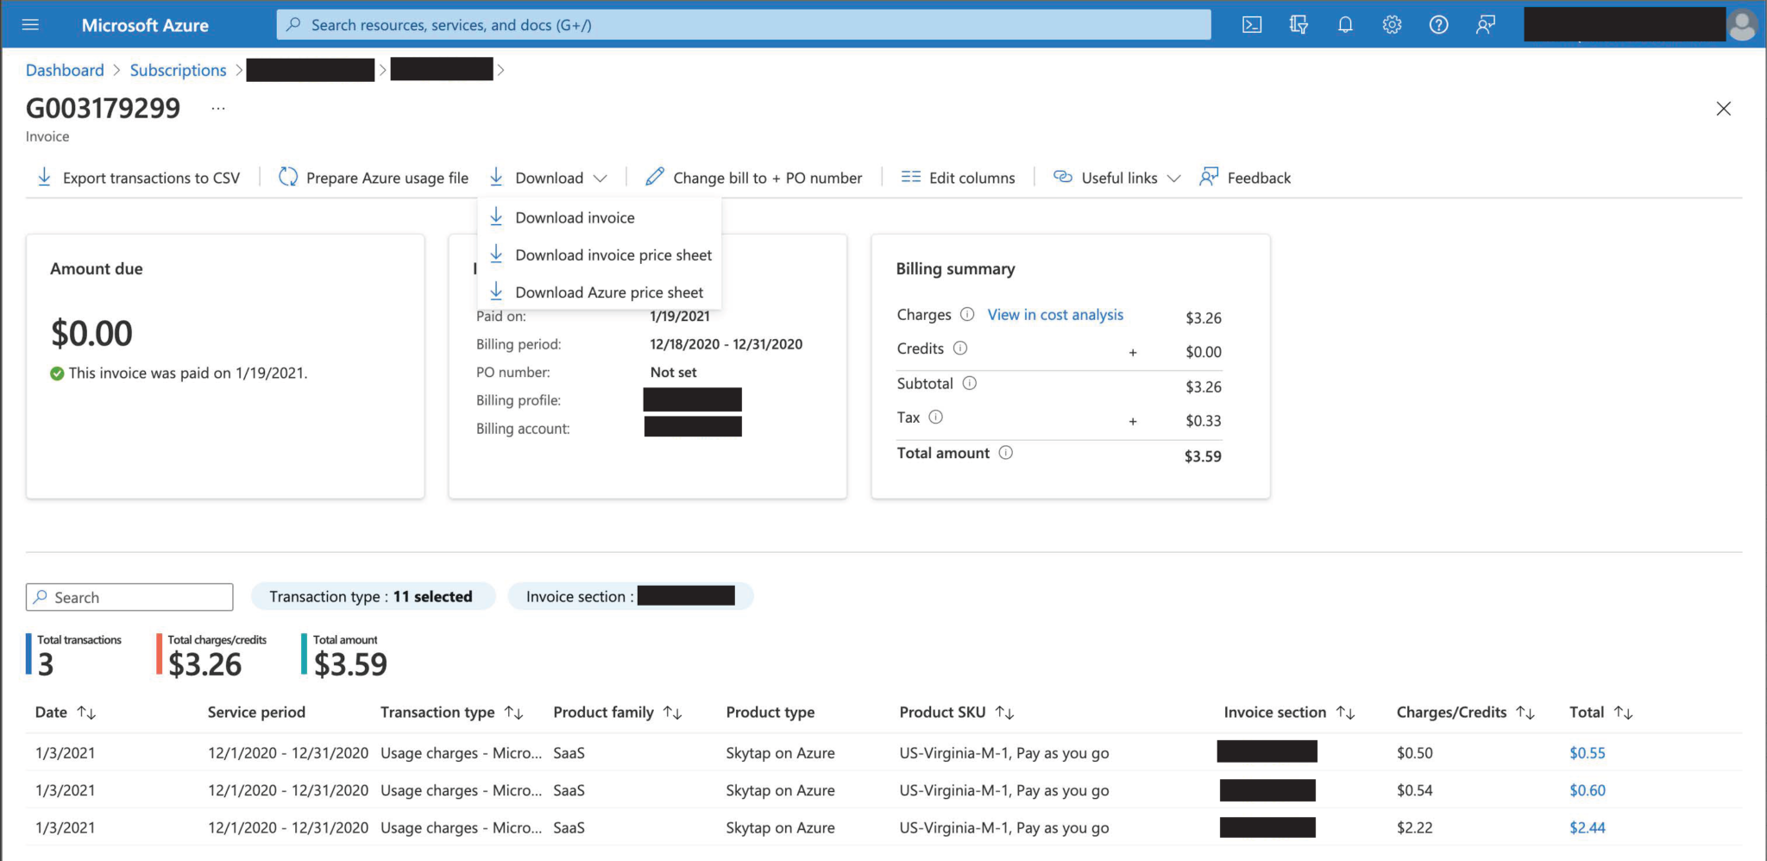Open notifications bell icon
Image resolution: width=1767 pixels, height=861 pixels.
pos(1345,24)
